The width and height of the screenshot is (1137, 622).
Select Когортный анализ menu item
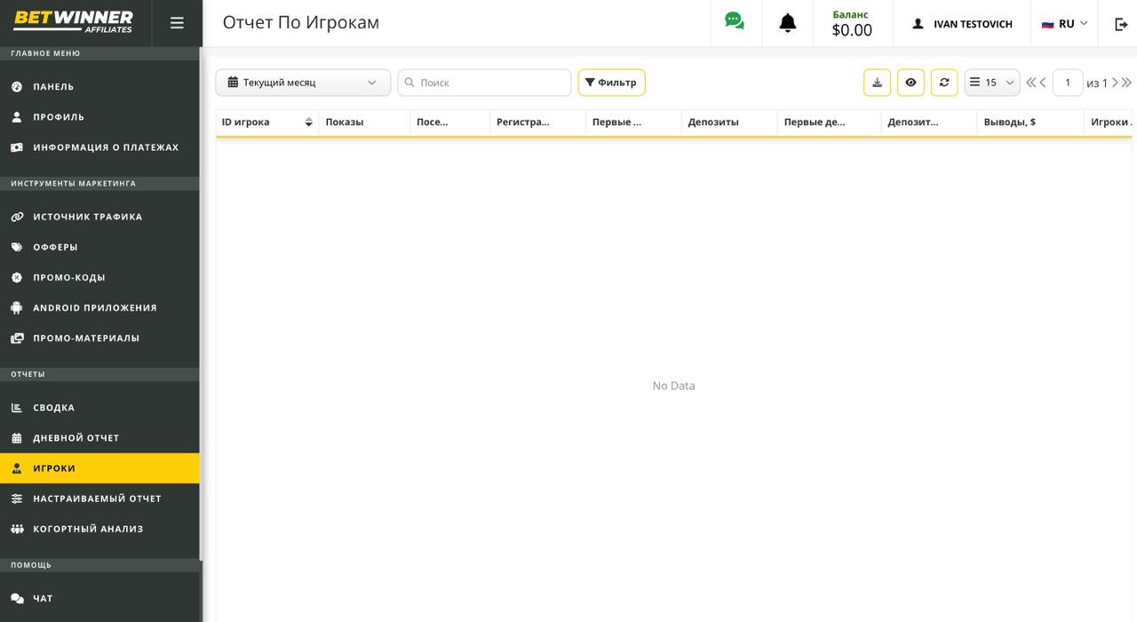[x=88, y=529]
